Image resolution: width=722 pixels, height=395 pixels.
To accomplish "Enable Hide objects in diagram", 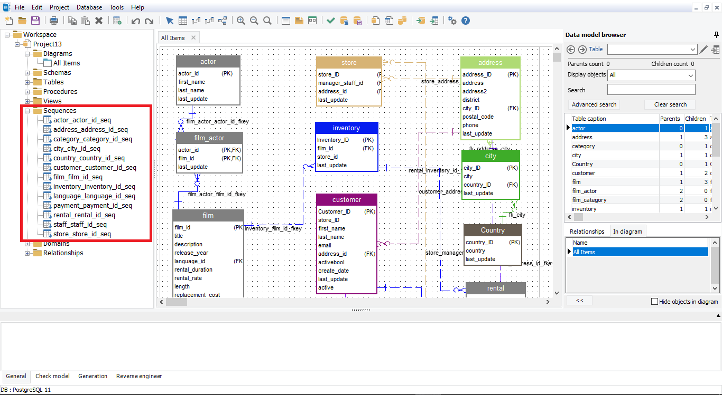I will tap(654, 301).
